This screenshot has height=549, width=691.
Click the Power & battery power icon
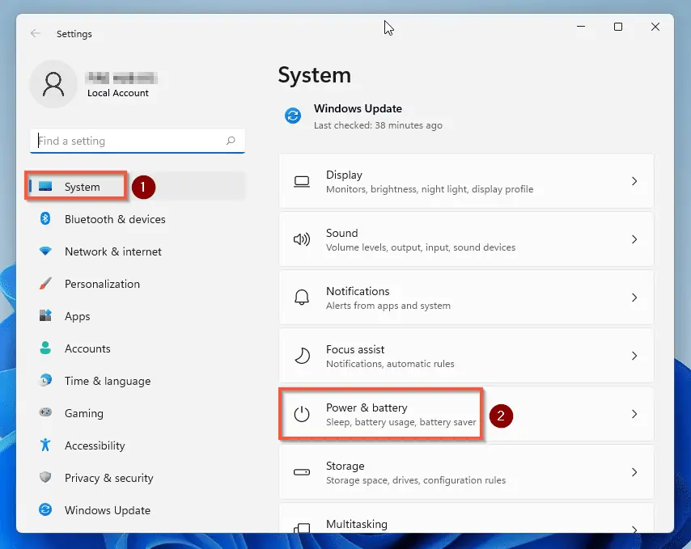(302, 414)
